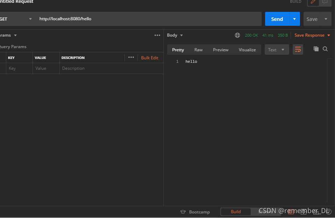This screenshot has height=218, width=335.
Task: Click the 200 OK status text
Action: coord(251,35)
